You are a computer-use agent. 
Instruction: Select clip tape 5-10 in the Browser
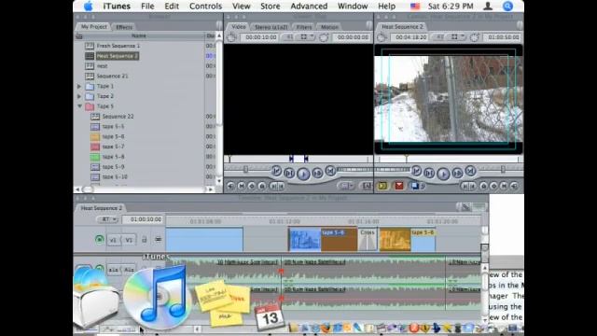coord(115,177)
